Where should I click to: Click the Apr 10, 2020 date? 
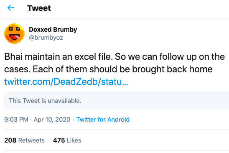click(52, 120)
